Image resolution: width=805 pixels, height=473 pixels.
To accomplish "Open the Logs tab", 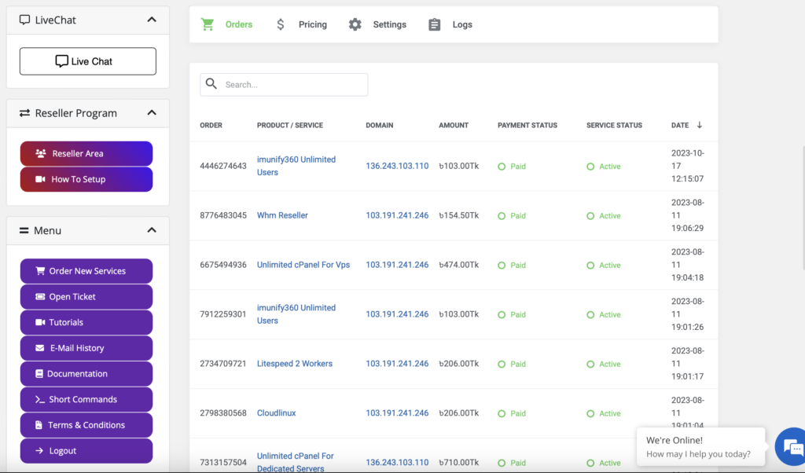I will pos(462,24).
